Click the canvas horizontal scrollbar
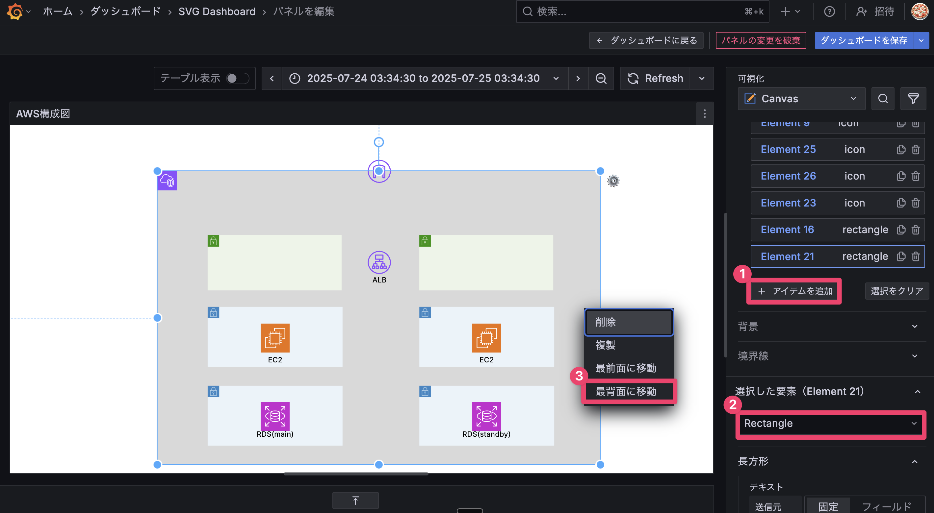Screen dimensions: 934x513 click(356, 474)
